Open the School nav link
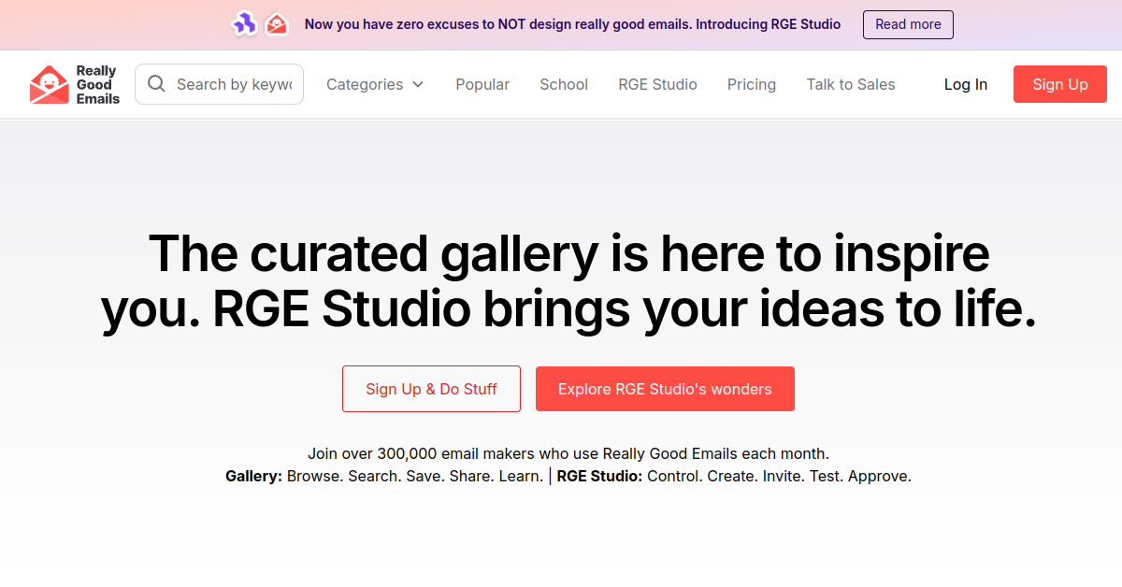The image size is (1122, 587). pos(564,84)
